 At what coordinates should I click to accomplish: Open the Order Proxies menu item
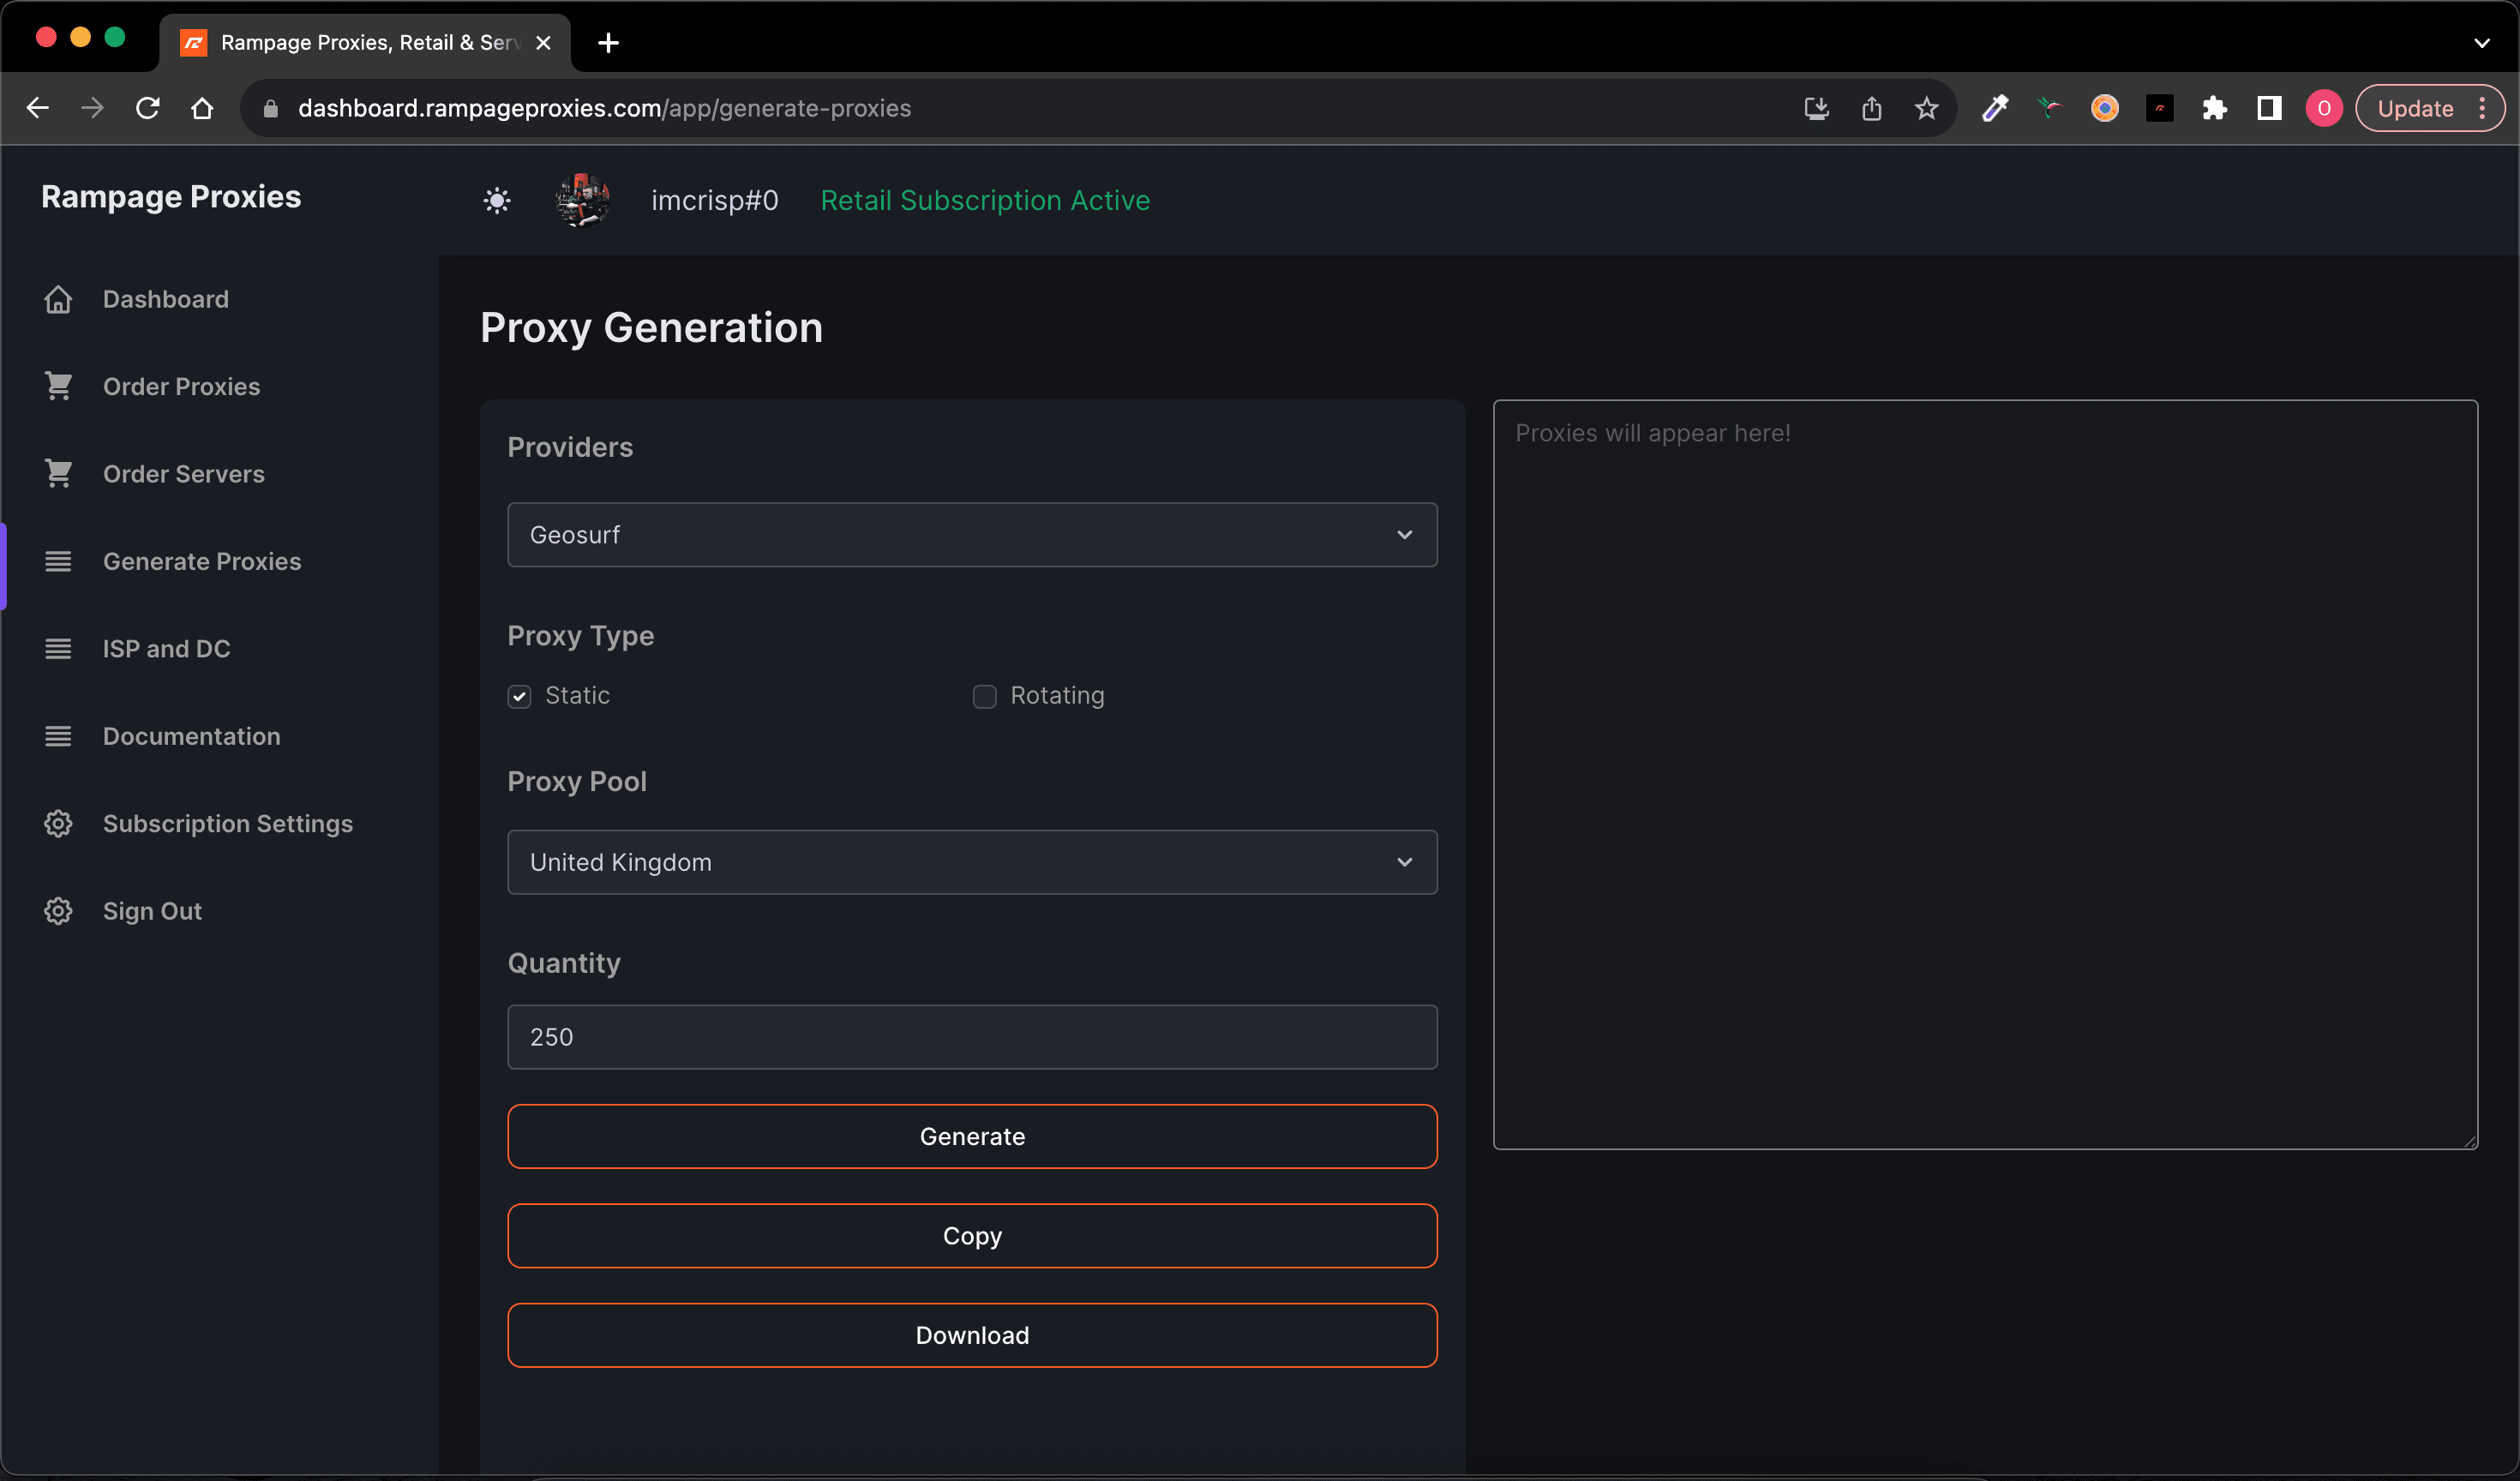pyautogui.click(x=181, y=386)
